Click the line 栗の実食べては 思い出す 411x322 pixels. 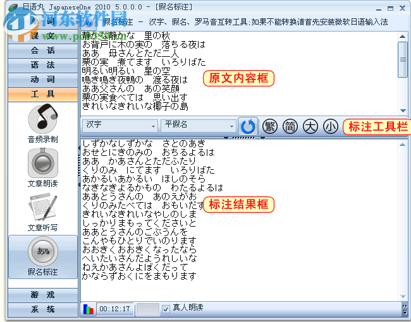tap(135, 98)
